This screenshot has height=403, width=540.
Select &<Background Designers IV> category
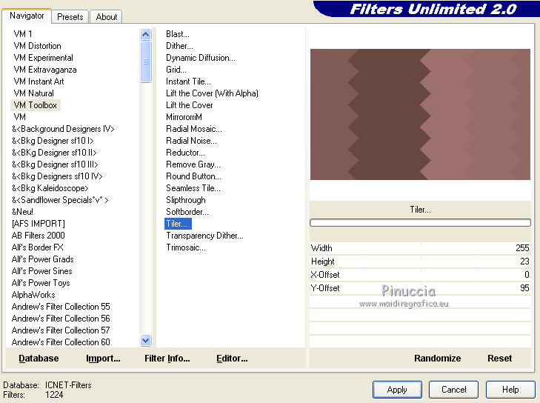pyautogui.click(x=63, y=129)
